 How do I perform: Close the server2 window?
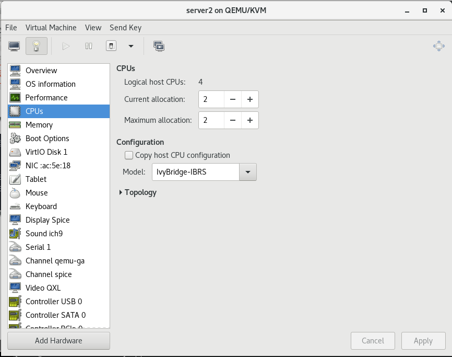[443, 10]
